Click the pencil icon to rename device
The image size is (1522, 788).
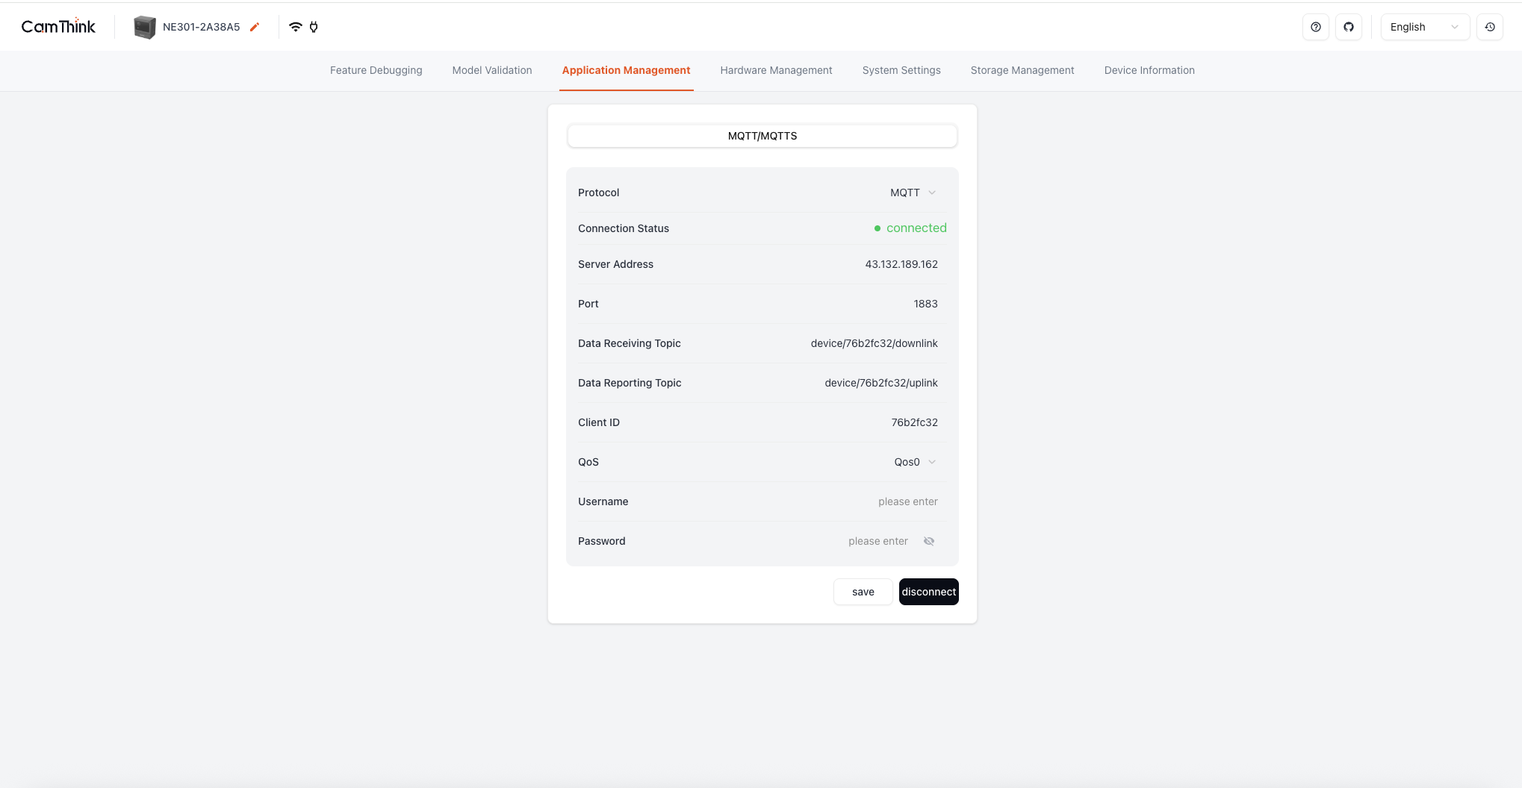(x=255, y=27)
